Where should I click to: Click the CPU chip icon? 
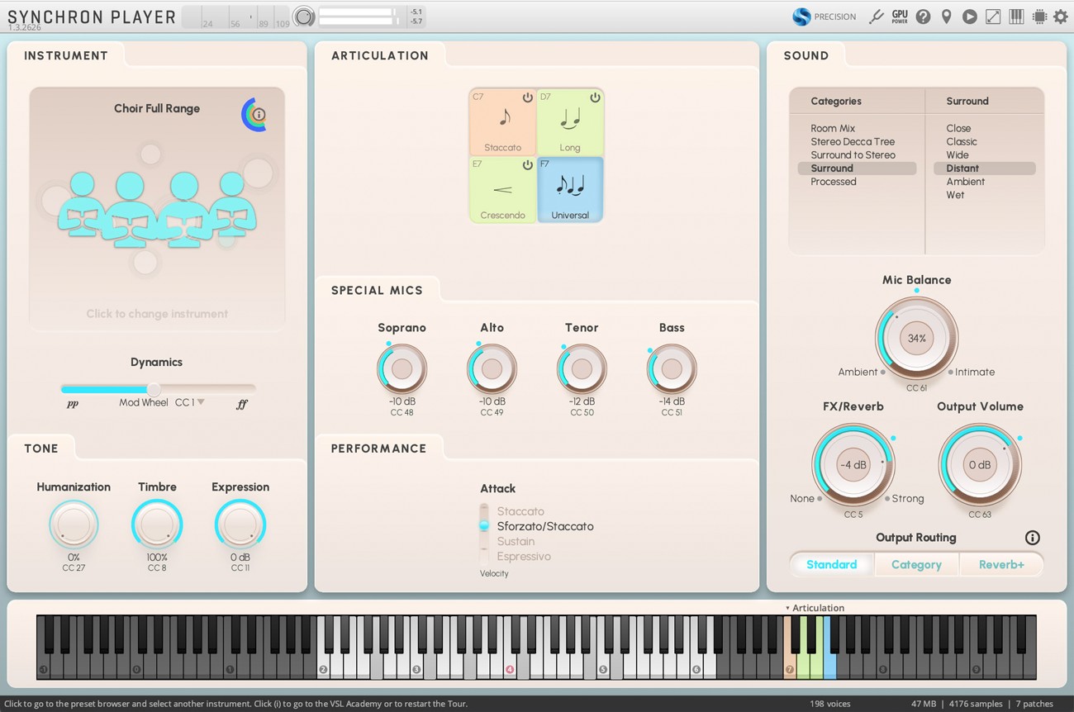tap(1038, 16)
